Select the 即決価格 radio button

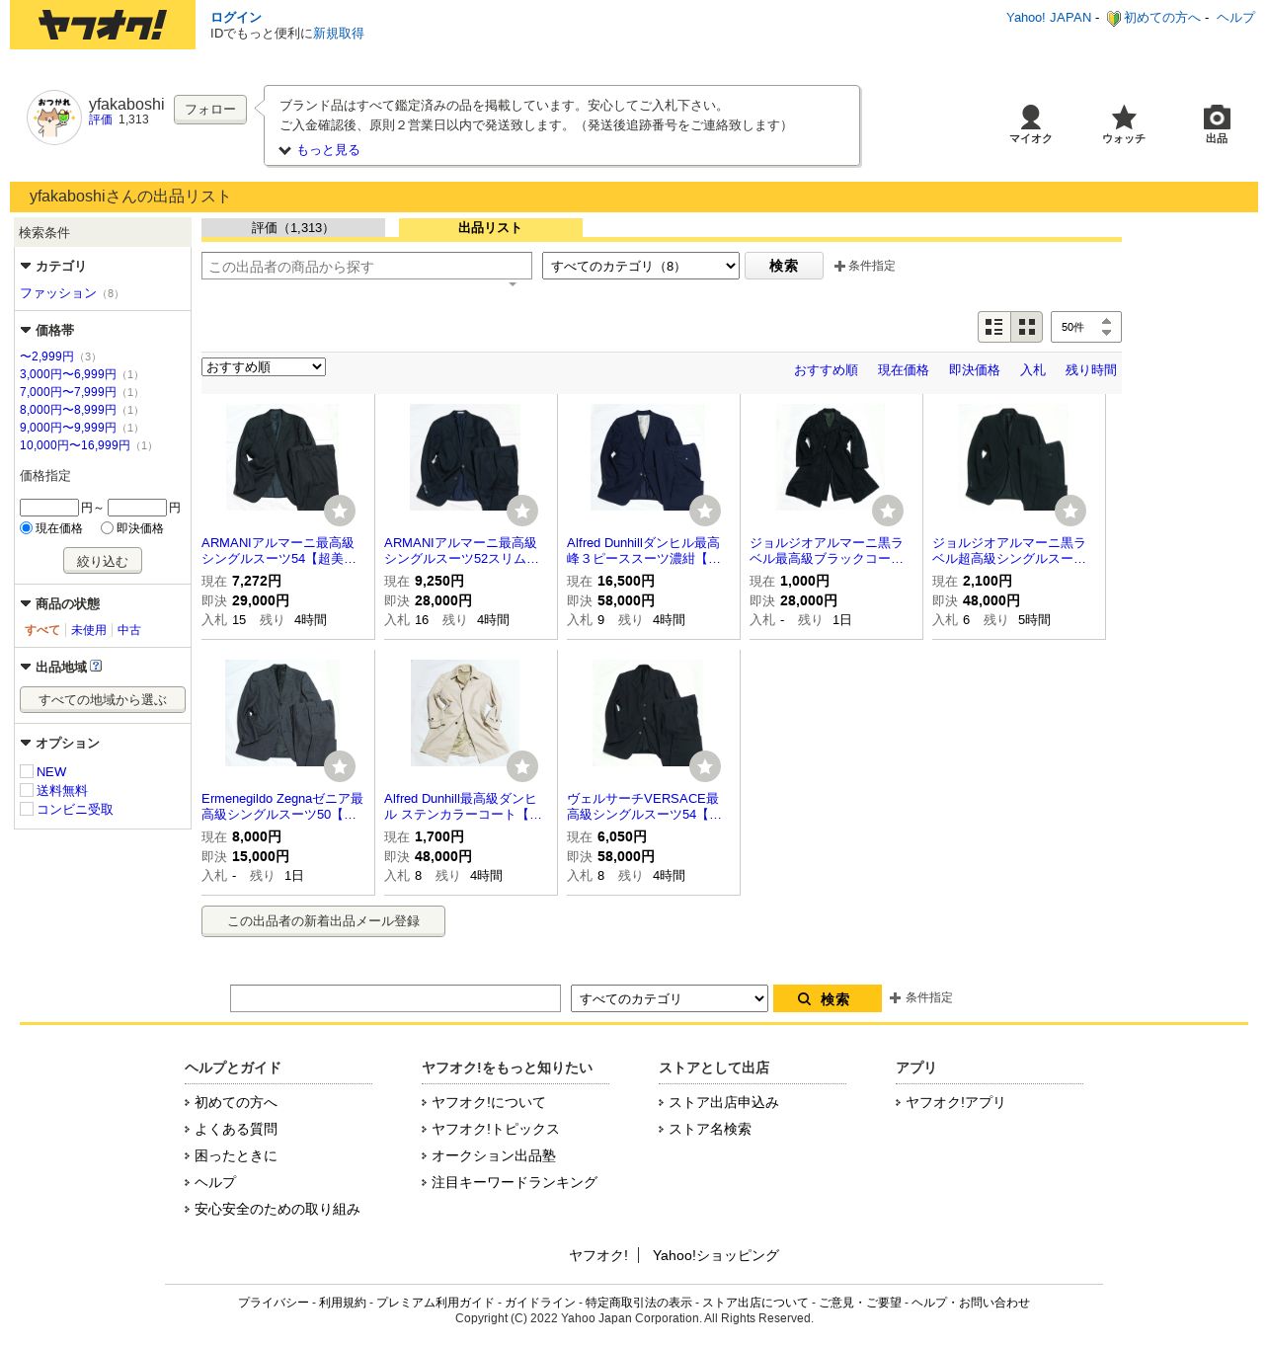(x=107, y=528)
